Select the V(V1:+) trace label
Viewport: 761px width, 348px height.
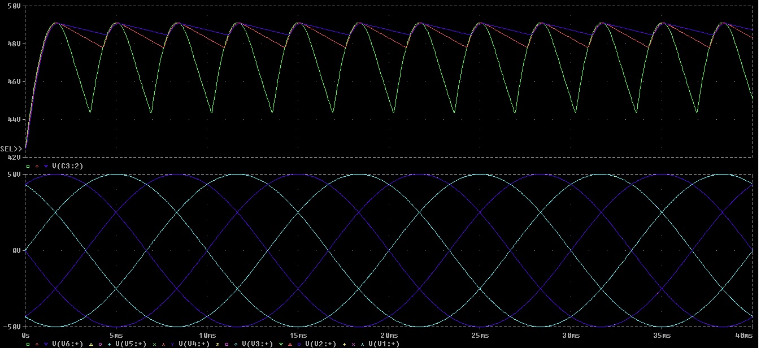(384, 343)
